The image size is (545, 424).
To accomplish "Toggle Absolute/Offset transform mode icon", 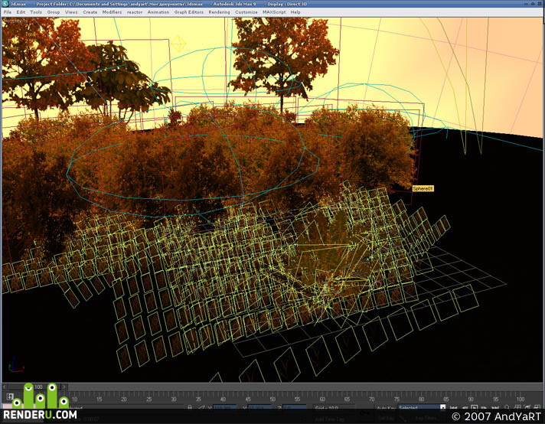I will (x=201, y=408).
